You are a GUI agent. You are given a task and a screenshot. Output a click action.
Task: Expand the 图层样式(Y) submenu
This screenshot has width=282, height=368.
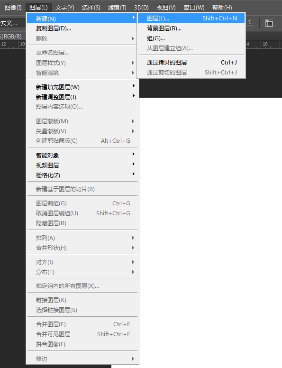pos(82,63)
